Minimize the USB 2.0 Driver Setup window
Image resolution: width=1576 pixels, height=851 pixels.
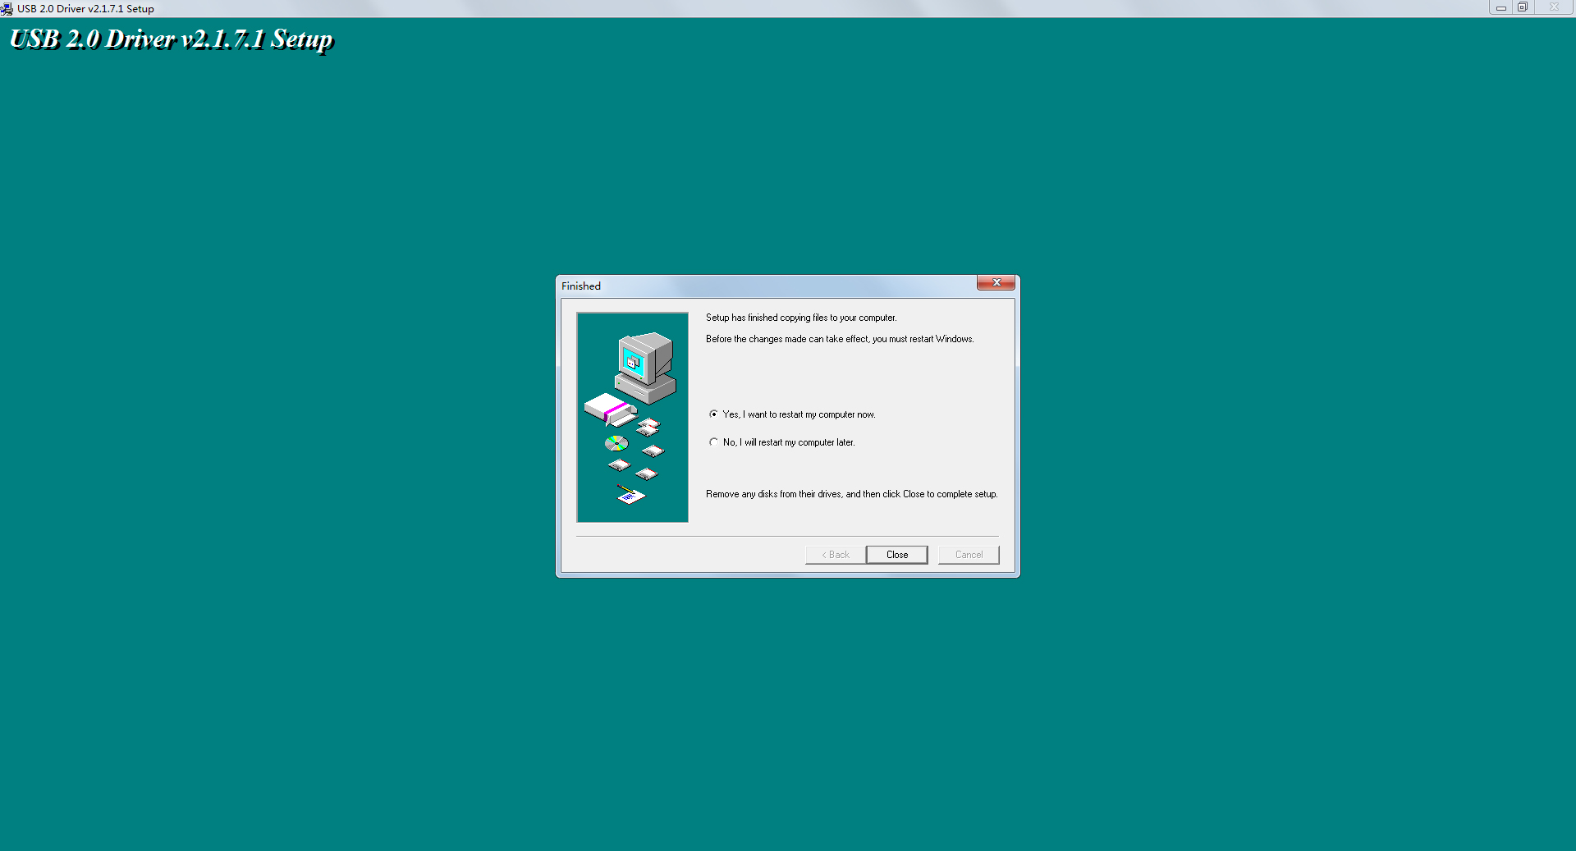pyautogui.click(x=1500, y=7)
